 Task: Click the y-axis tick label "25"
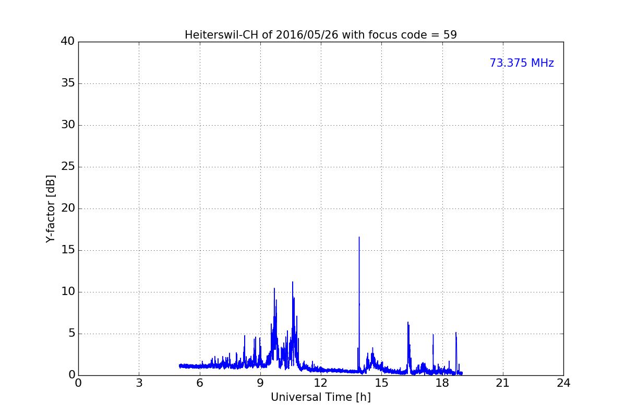point(68,167)
